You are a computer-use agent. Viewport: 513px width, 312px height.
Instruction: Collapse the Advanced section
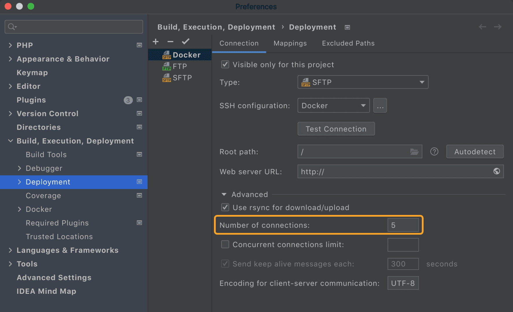[224, 194]
